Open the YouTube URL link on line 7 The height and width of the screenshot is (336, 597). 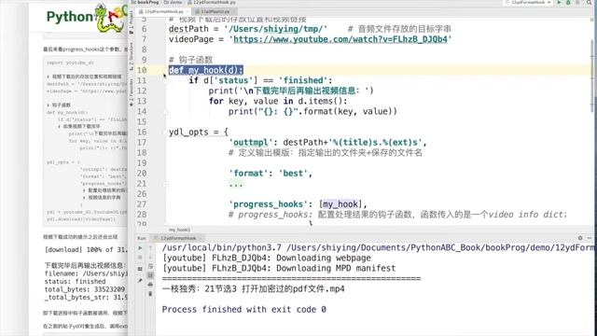pyautogui.click(x=340, y=39)
